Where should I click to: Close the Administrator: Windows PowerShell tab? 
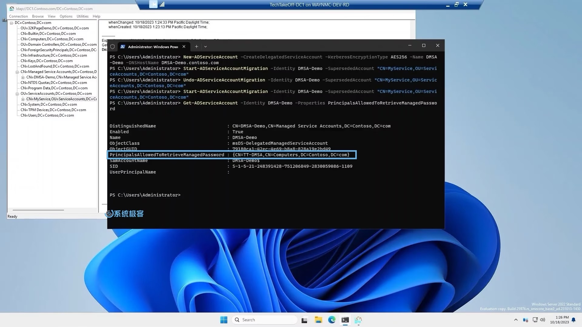point(184,47)
